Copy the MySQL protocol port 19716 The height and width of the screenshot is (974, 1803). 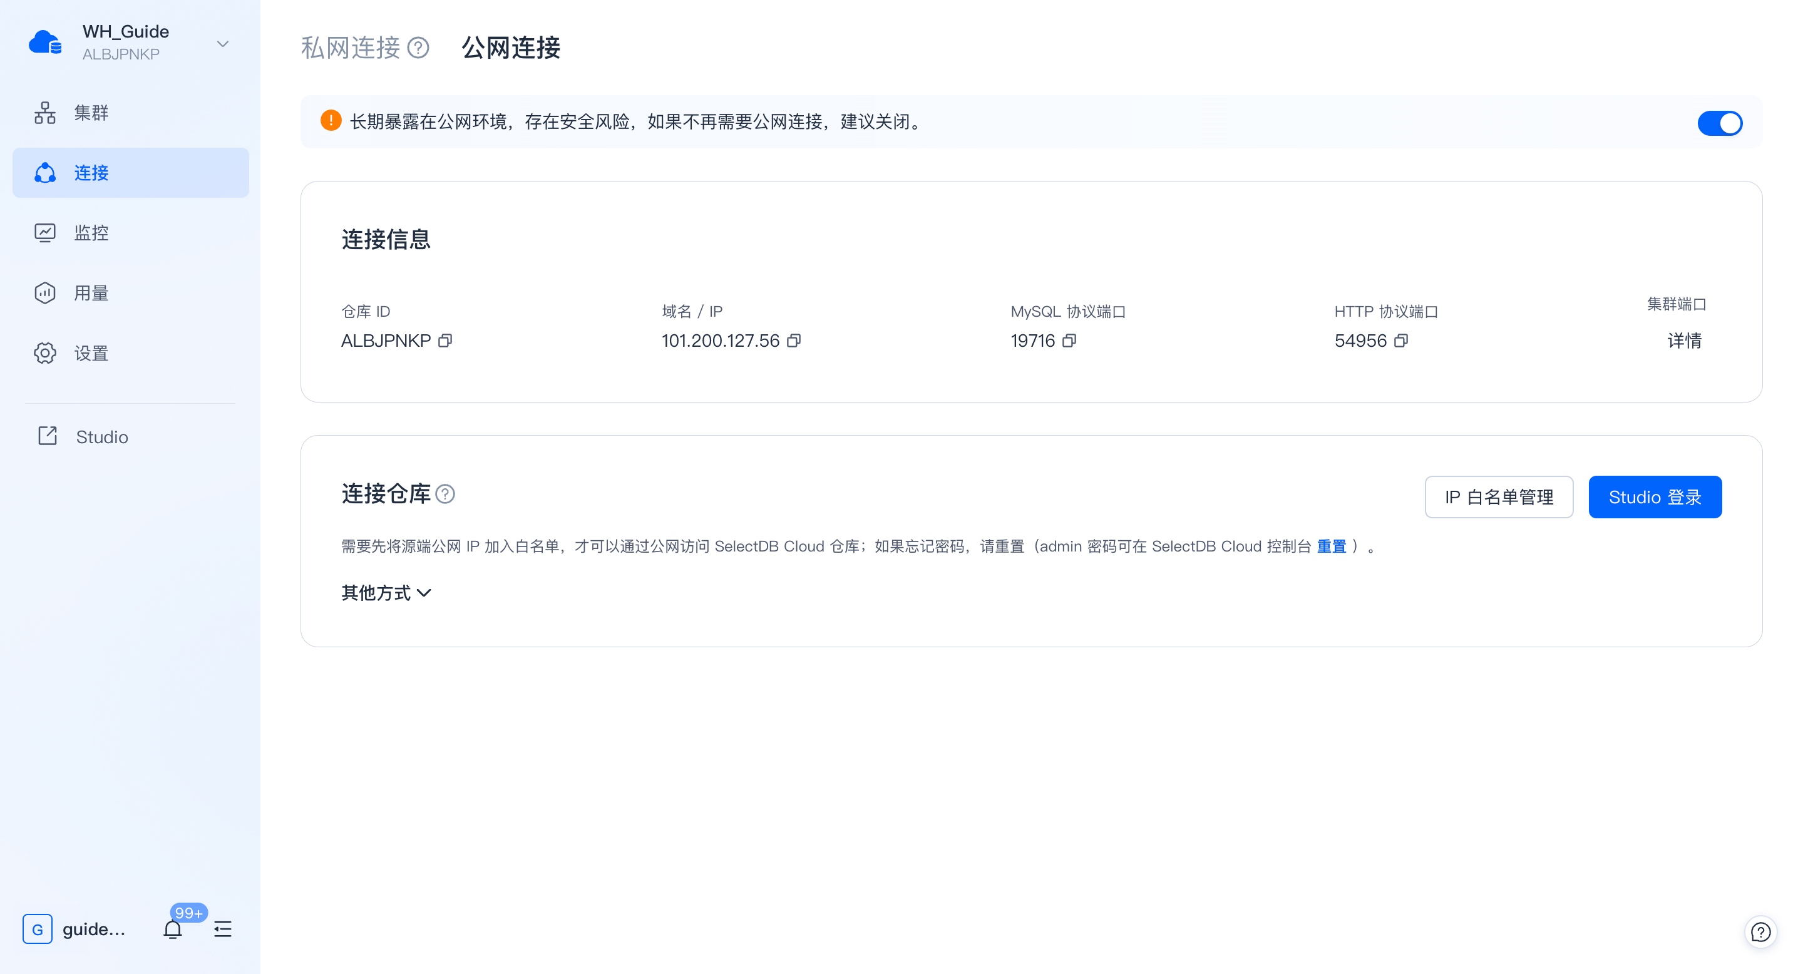(x=1069, y=341)
